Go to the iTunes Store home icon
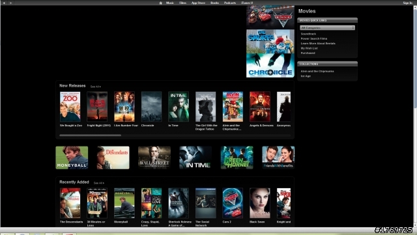The image size is (417, 235). tap(161, 3)
